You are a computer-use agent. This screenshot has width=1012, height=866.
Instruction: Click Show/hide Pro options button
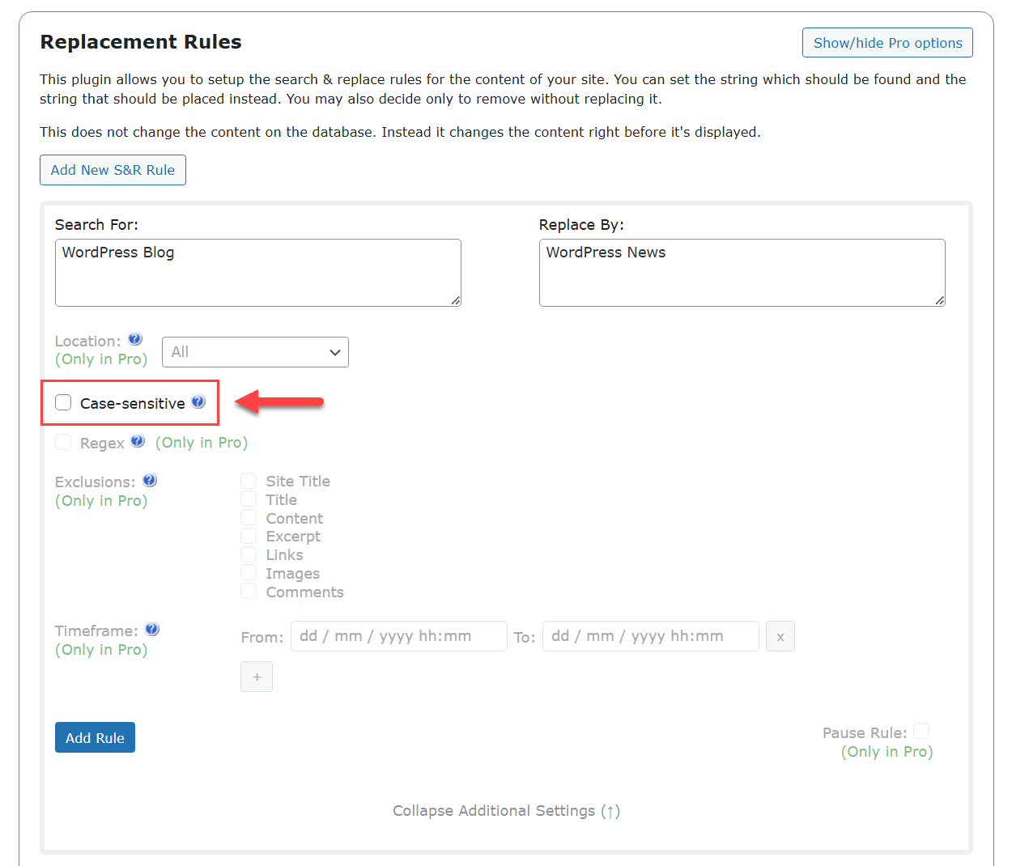887,43
